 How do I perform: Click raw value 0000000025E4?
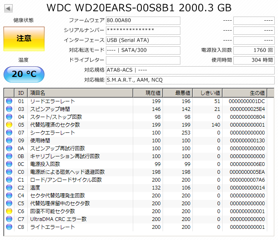pyautogui.click(x=247, y=109)
